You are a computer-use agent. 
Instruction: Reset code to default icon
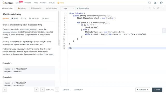154,8
